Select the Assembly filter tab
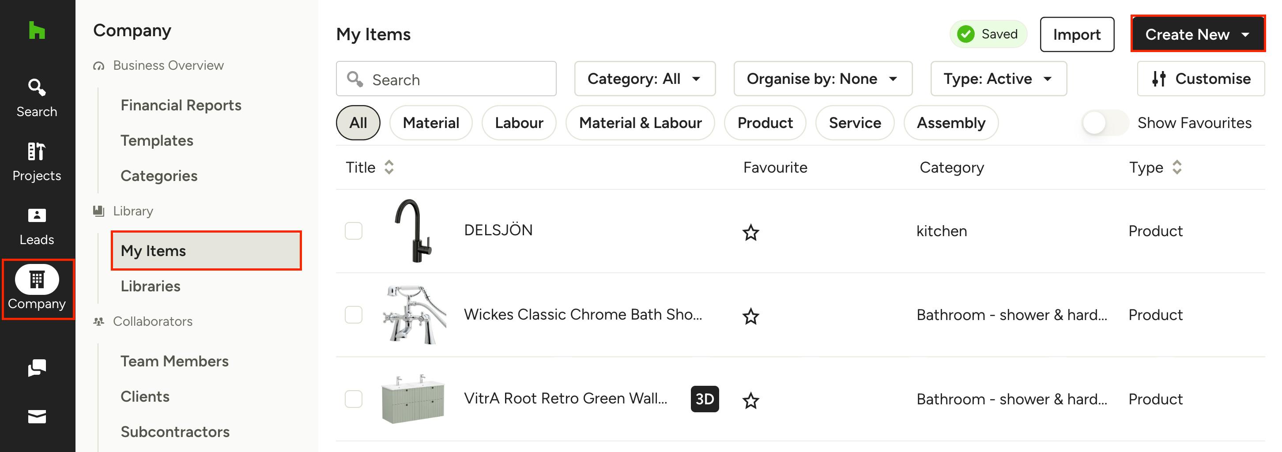 [x=950, y=122]
